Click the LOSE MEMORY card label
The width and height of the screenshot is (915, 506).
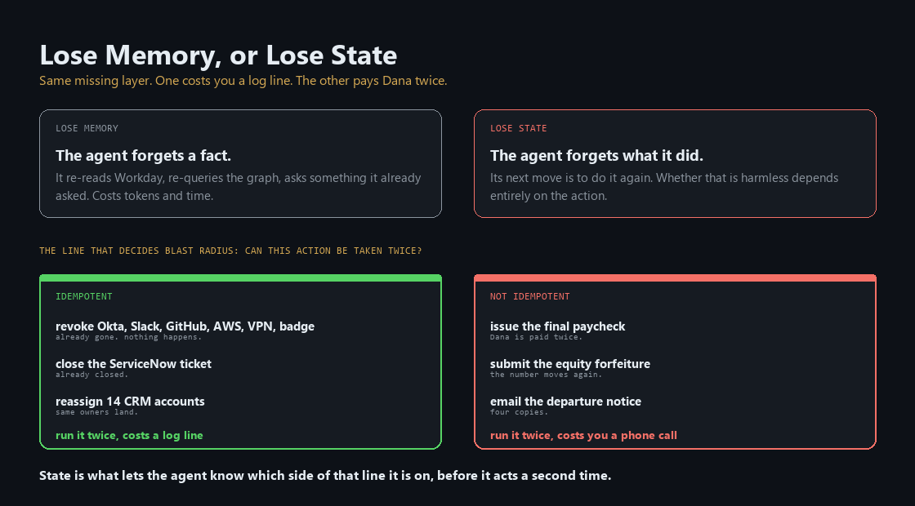87,128
